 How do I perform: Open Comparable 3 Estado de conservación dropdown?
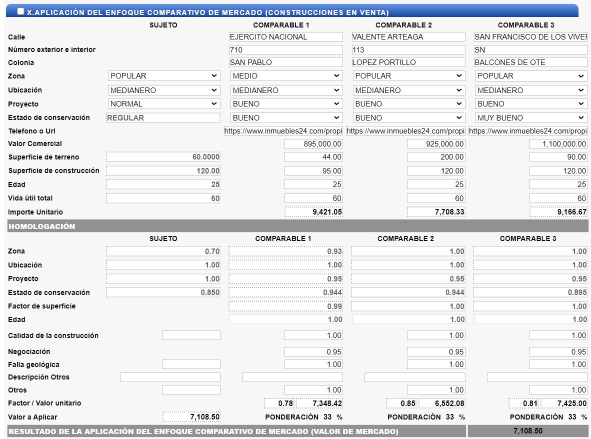coord(531,118)
